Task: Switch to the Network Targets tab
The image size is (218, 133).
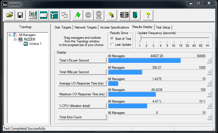Action: tap(86, 27)
